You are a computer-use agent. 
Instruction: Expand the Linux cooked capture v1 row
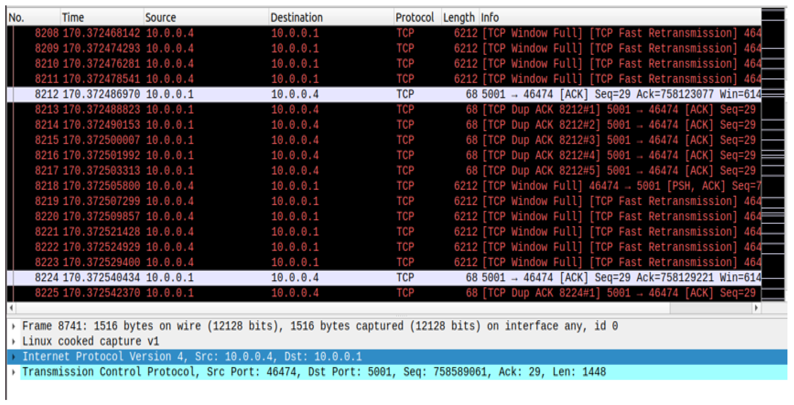[13, 342]
